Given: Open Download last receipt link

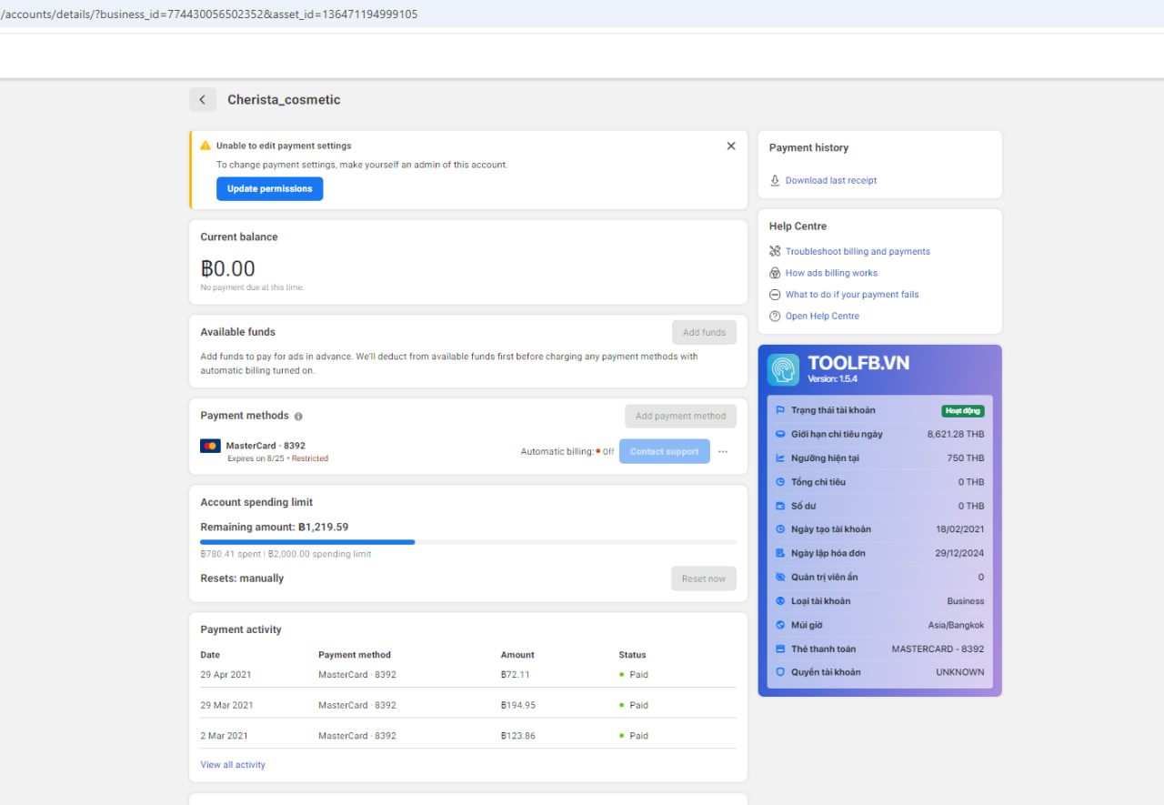Looking at the screenshot, I should (x=831, y=180).
